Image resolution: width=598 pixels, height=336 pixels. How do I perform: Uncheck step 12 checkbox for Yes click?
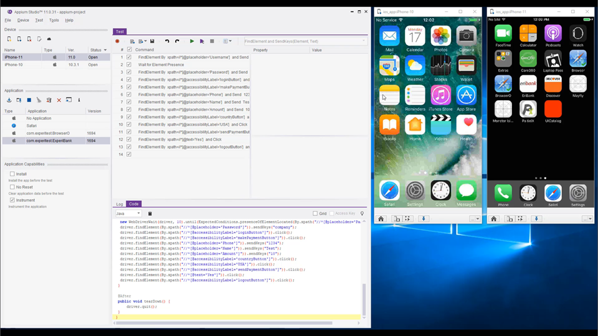[129, 139]
